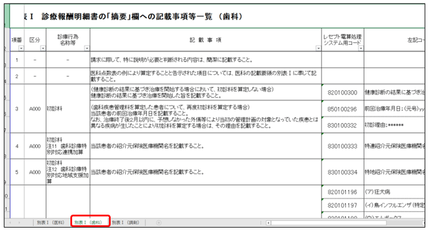Select the cell 特地紹介元保険医療機関名

point(394,172)
